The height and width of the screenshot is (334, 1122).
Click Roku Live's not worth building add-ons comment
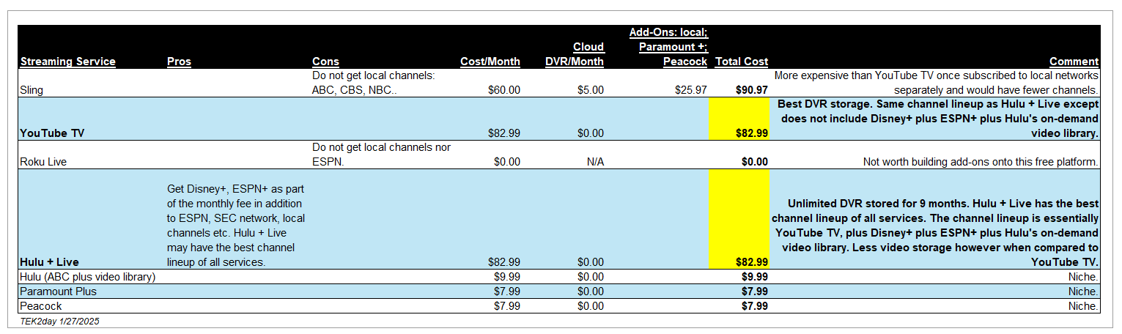(981, 162)
